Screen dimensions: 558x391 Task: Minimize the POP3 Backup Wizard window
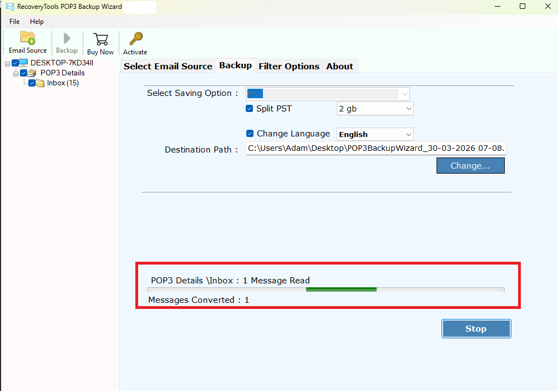pos(498,7)
